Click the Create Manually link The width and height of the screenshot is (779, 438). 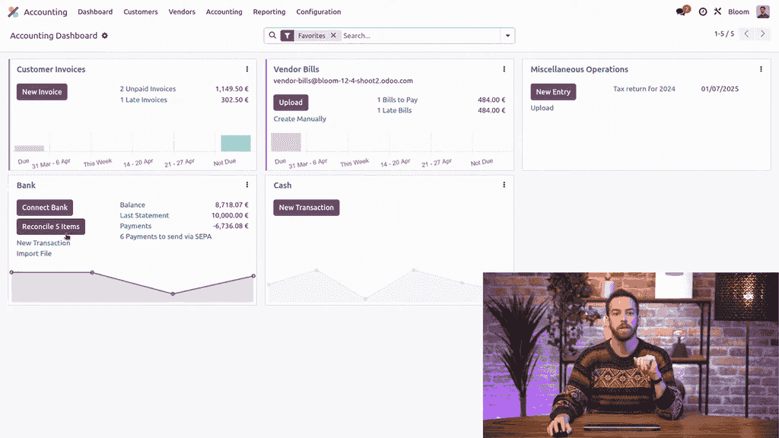pyautogui.click(x=300, y=119)
